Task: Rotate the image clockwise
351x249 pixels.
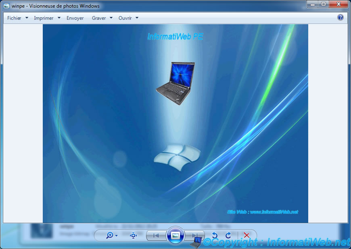Action: [x=228, y=235]
